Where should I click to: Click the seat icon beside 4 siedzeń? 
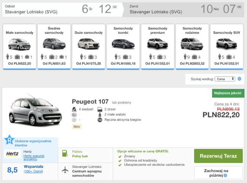point(74,109)
